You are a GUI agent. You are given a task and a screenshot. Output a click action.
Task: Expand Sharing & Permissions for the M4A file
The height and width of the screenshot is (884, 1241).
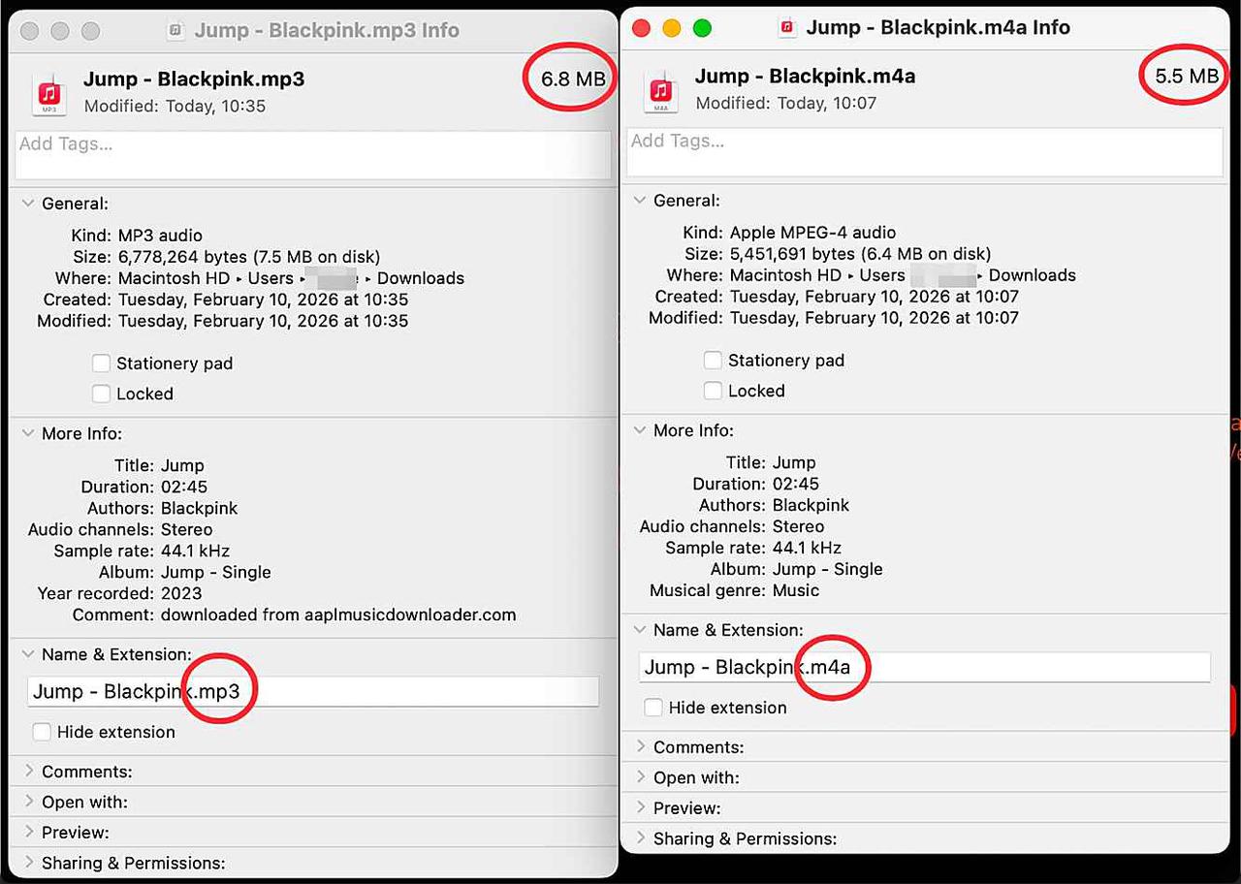click(640, 838)
